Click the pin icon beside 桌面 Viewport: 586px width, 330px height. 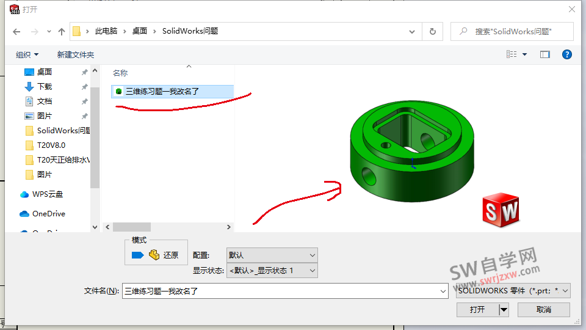[85, 72]
